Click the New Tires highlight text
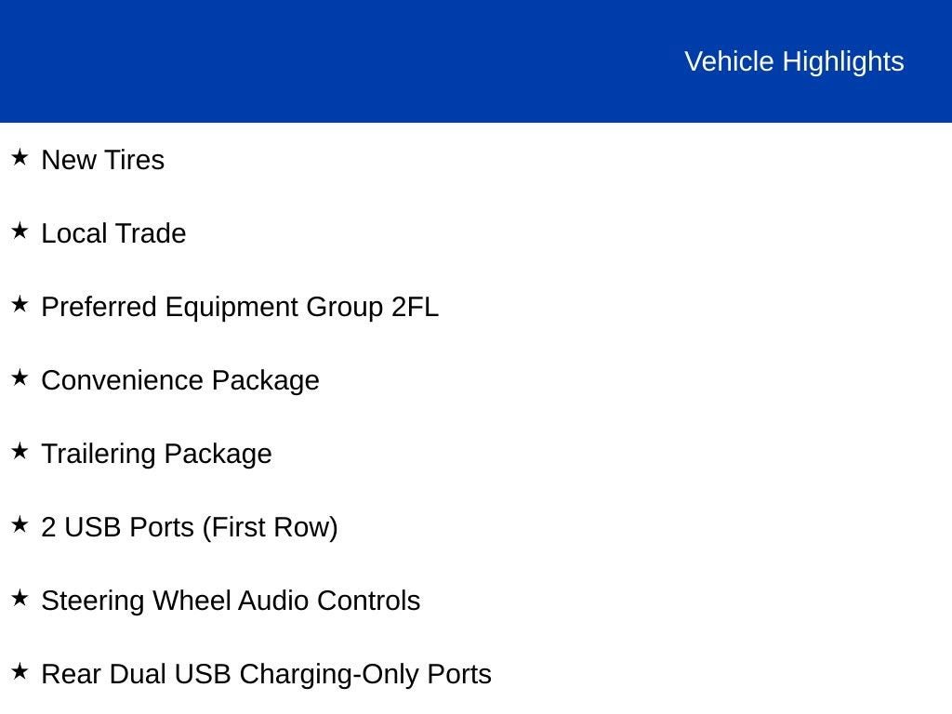 pos(102,160)
